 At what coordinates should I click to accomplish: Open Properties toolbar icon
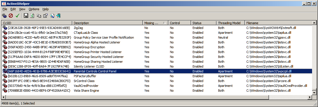(45, 16)
